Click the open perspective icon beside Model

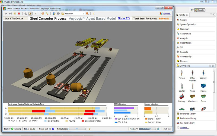pyautogui.click(x=192, y=10)
